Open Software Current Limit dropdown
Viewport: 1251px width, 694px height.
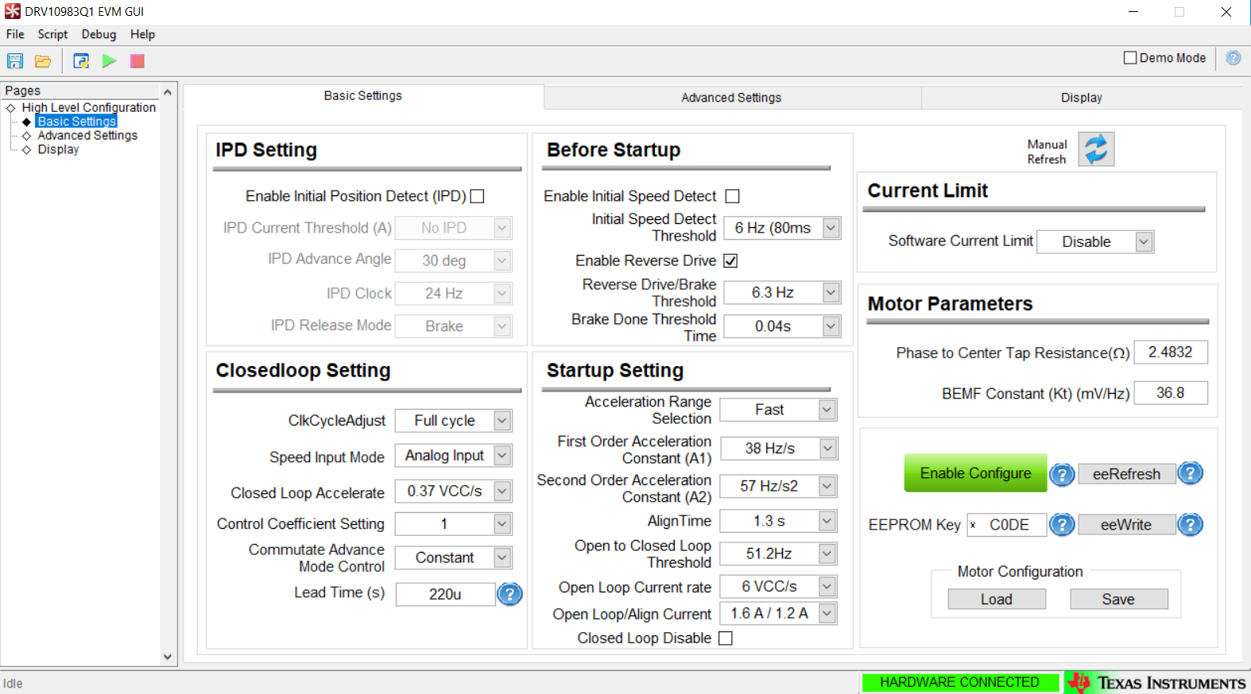tap(1095, 241)
